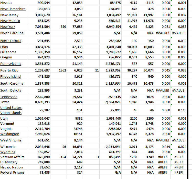
Task: Open the Rhode Island hyperlink
Action: click(x=10, y=77)
